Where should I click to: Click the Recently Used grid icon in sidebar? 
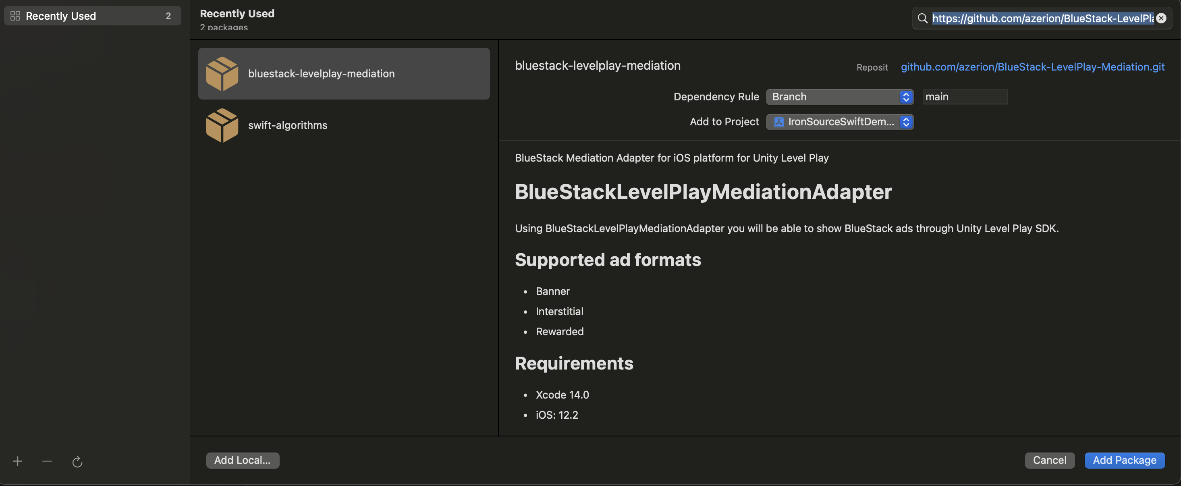tap(15, 16)
